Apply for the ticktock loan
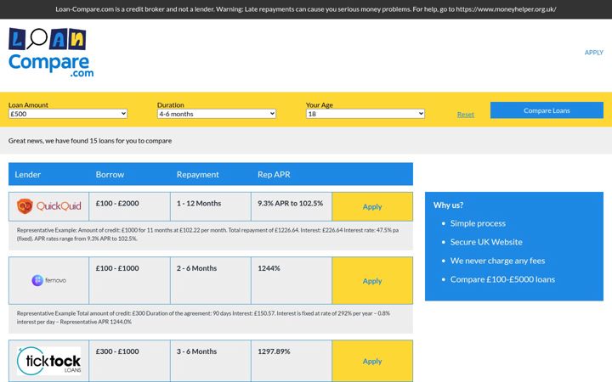Viewport: 612px width, 382px height. click(372, 361)
